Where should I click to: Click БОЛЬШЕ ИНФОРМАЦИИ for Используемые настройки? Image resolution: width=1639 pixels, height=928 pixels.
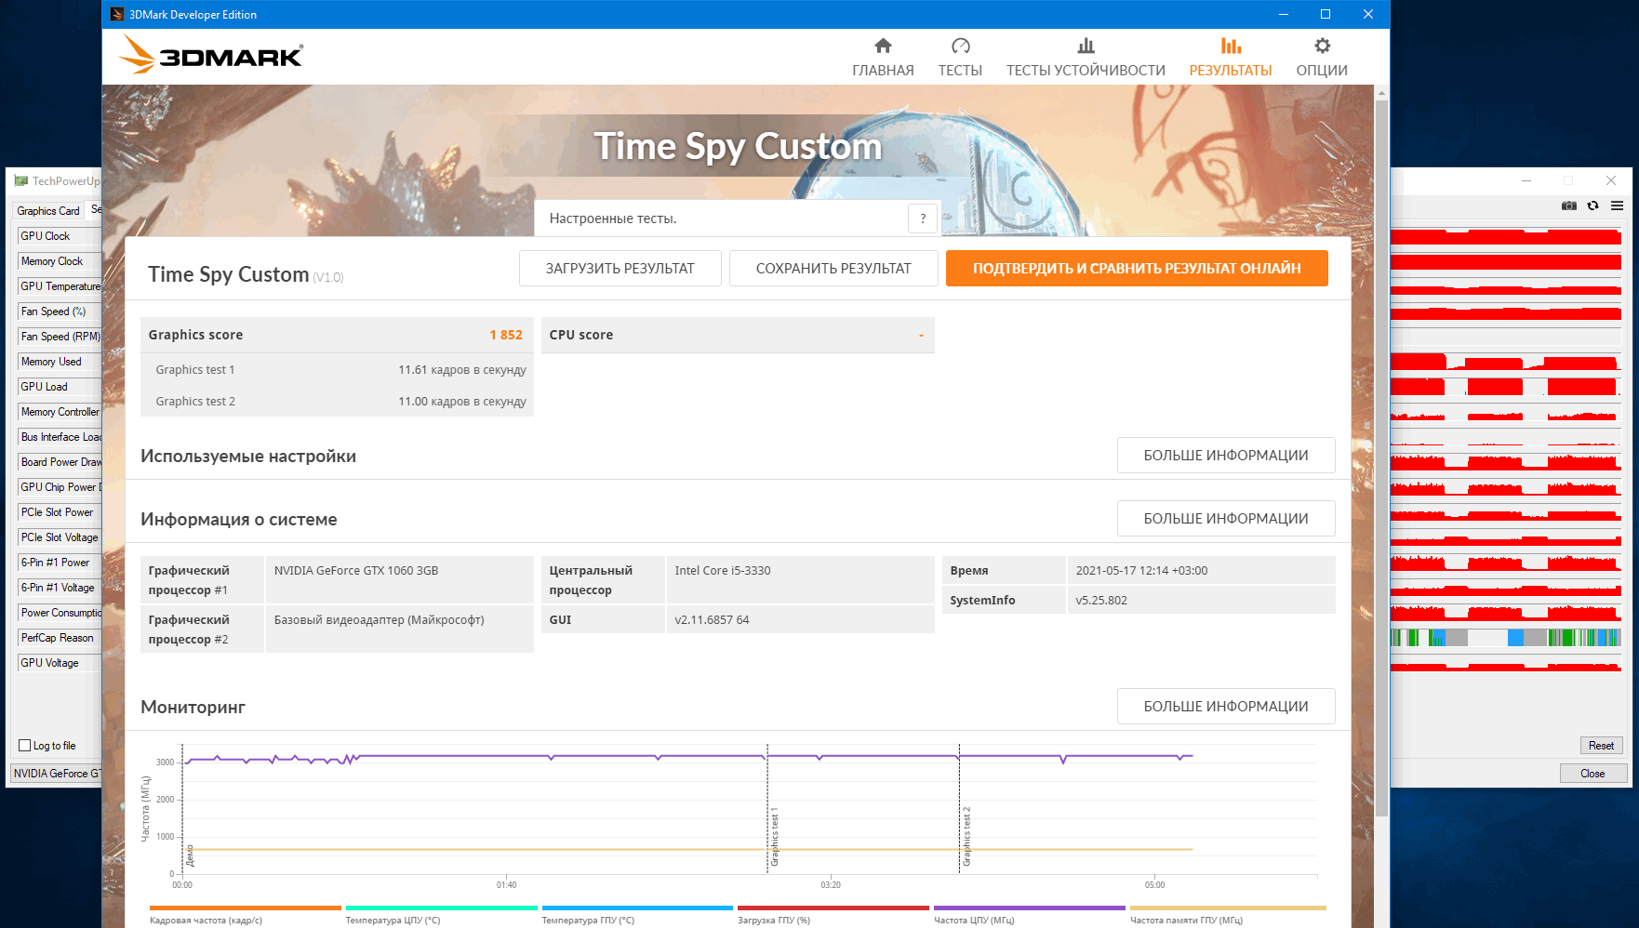click(x=1226, y=456)
